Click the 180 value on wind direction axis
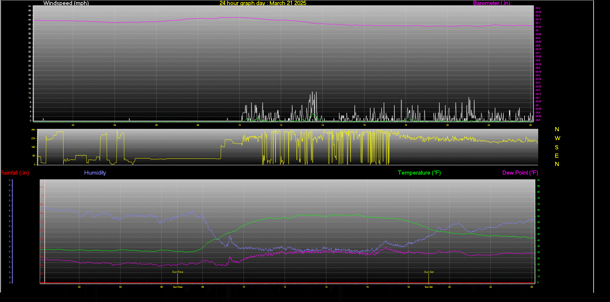Viewport: 610px width, 302px height. point(33,147)
